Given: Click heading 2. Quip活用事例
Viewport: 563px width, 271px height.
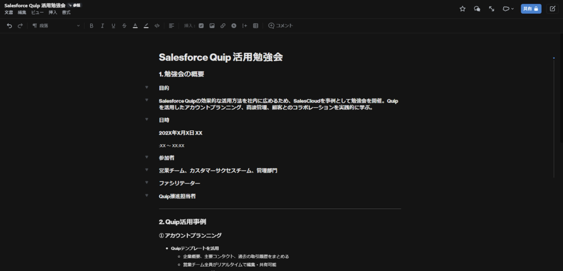Looking at the screenshot, I should click(x=183, y=222).
